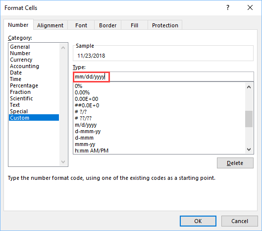Switch to the Protection tab
This screenshot has height=231, width=262.
[165, 25]
